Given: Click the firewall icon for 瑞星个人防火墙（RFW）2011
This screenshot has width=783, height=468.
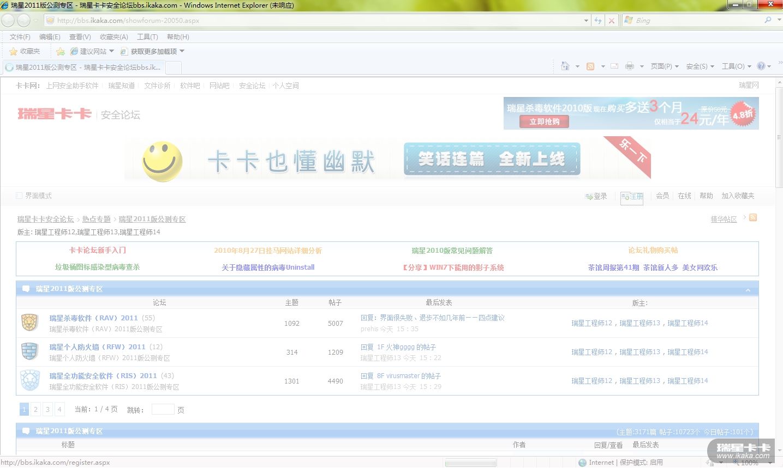Looking at the screenshot, I should (30, 351).
